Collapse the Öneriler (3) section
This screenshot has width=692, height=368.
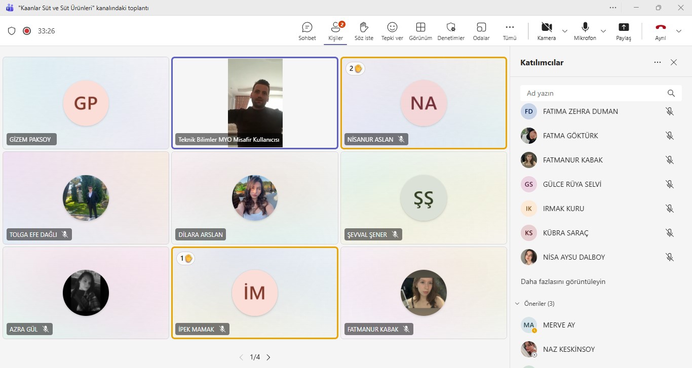click(x=517, y=304)
